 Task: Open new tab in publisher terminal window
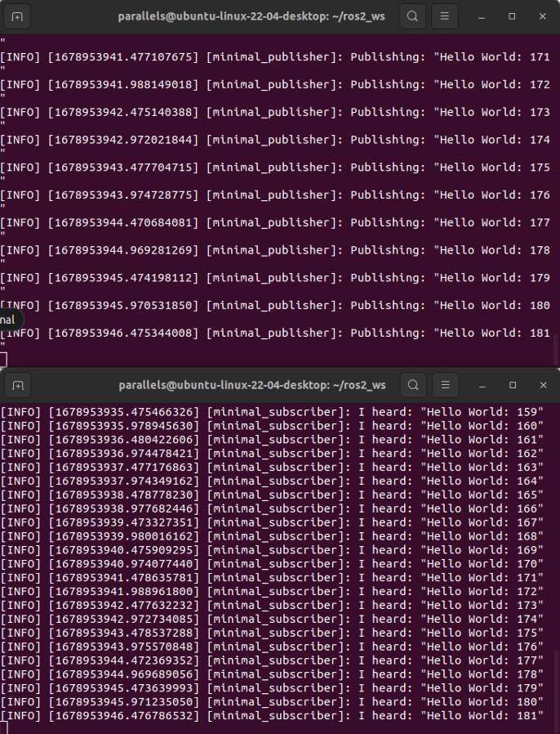(18, 16)
